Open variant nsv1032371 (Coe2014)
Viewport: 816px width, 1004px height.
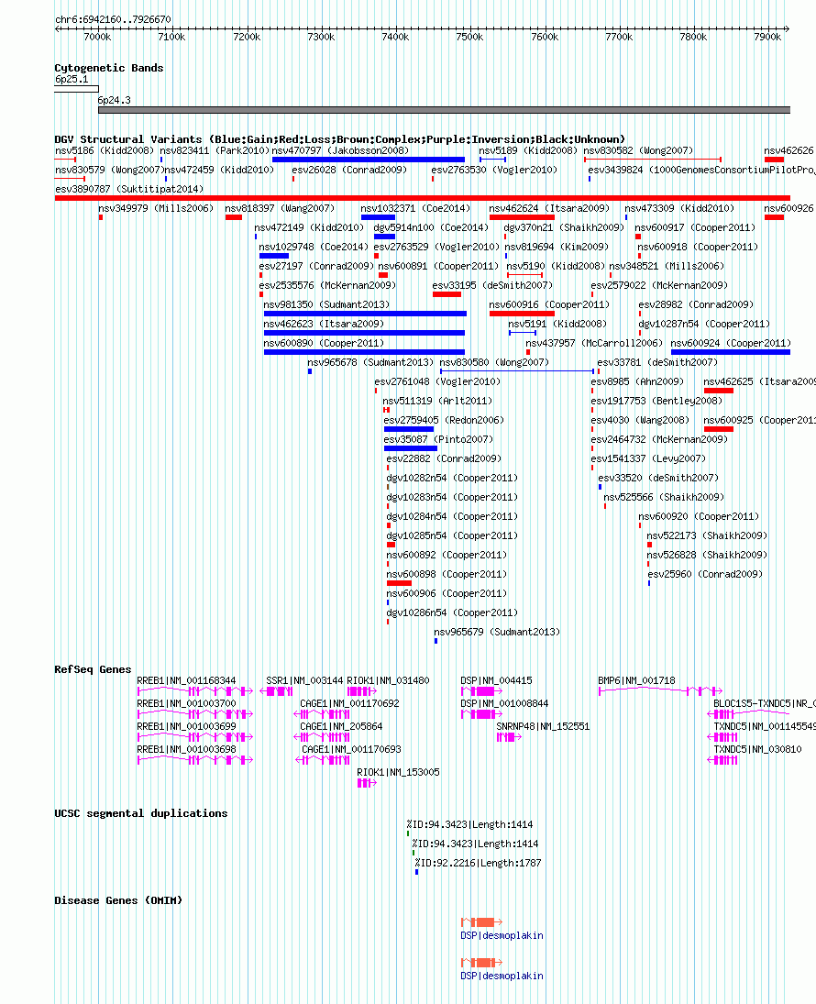[415, 209]
